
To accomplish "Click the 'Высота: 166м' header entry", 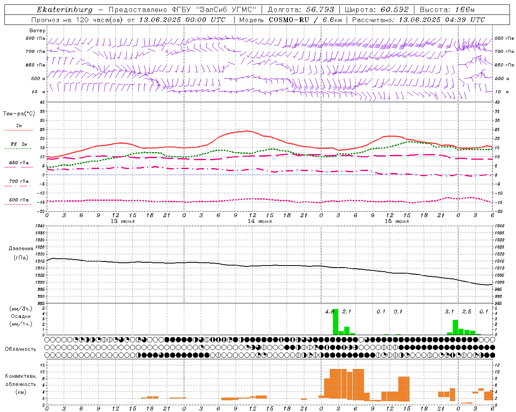I will [x=447, y=10].
